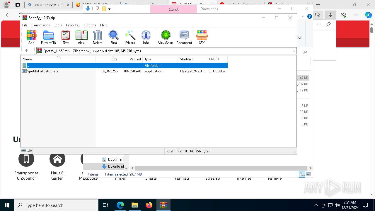Sort by Type column header
This screenshot has width=375, height=211.
[x=160, y=59]
